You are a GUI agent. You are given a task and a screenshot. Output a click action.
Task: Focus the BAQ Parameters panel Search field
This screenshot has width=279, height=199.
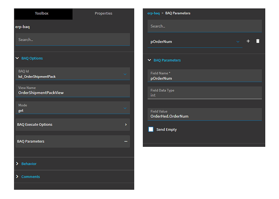click(205, 26)
